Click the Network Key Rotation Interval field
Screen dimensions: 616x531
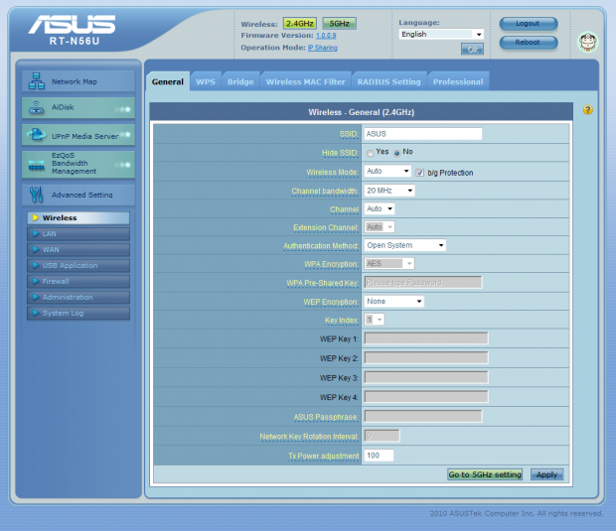[382, 436]
